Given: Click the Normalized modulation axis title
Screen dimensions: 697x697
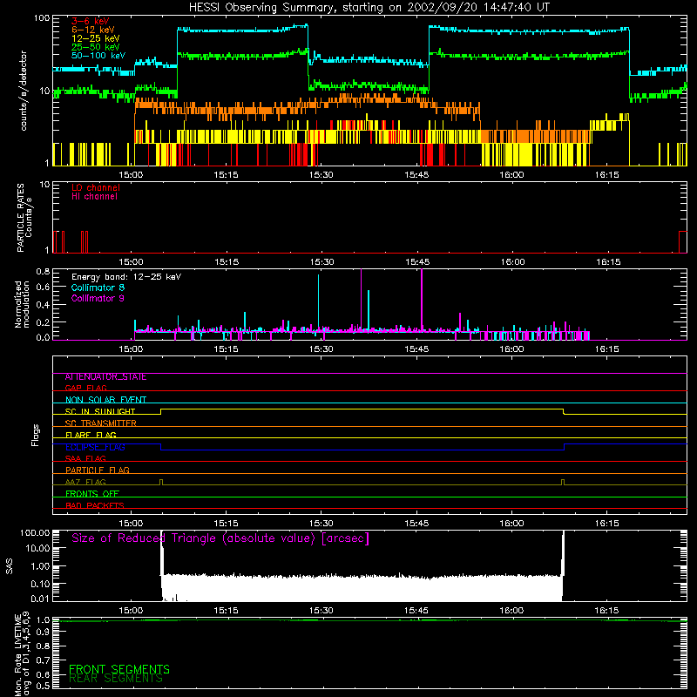Looking at the screenshot, I should coord(22,304).
